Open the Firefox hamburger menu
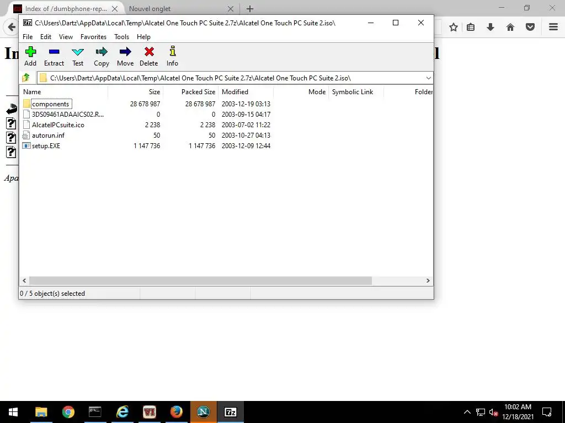Viewport: 565px width, 423px height. tap(553, 27)
